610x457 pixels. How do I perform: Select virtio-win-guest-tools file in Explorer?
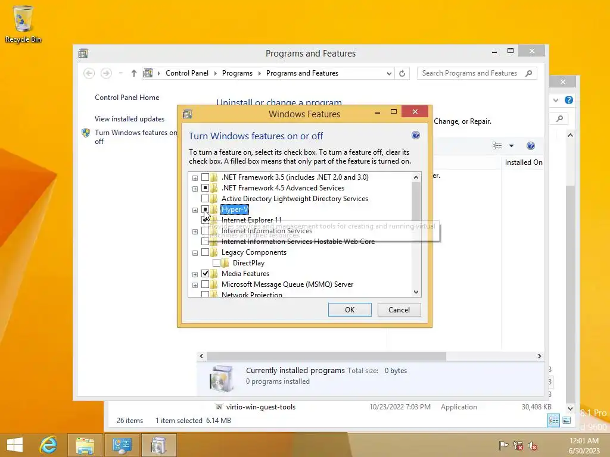pos(261,407)
